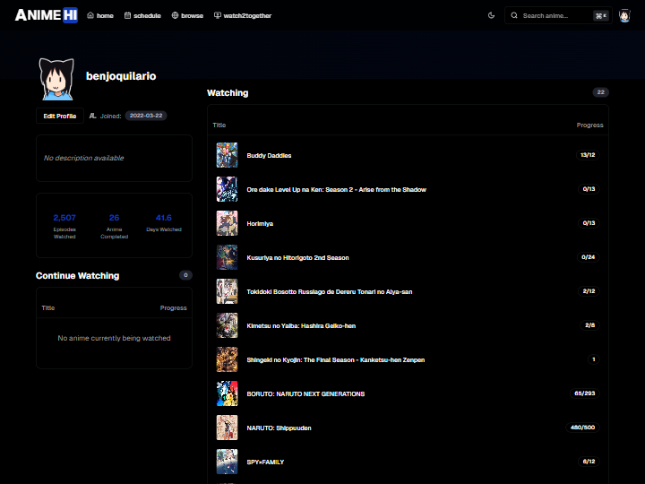Viewport: 645px width, 484px height.
Task: Click the BORUTO cover thumbnail
Action: [x=227, y=393]
